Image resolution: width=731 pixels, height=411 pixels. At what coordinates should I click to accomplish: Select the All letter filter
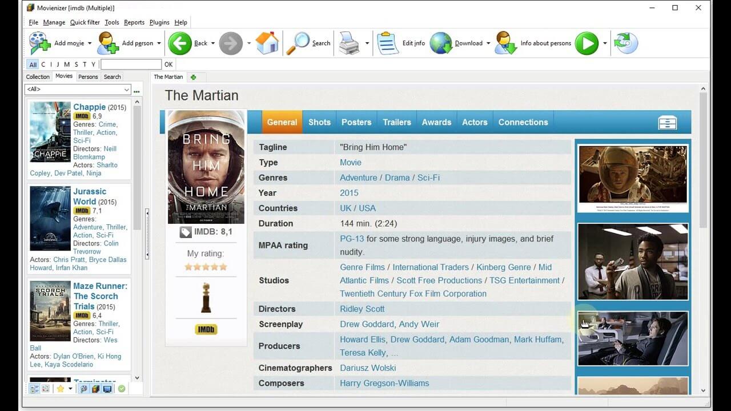(33, 65)
